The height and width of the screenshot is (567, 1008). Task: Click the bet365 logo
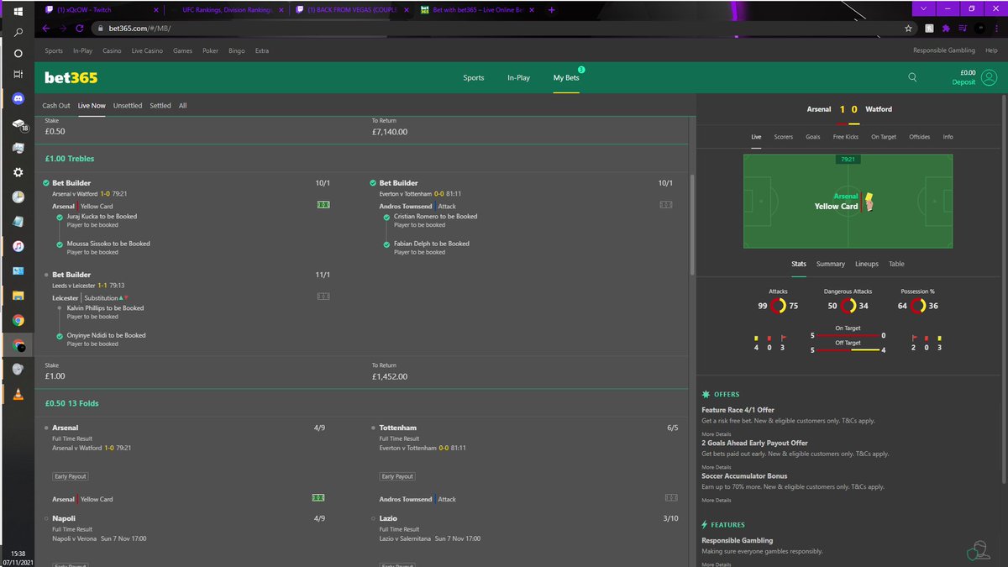pos(71,77)
